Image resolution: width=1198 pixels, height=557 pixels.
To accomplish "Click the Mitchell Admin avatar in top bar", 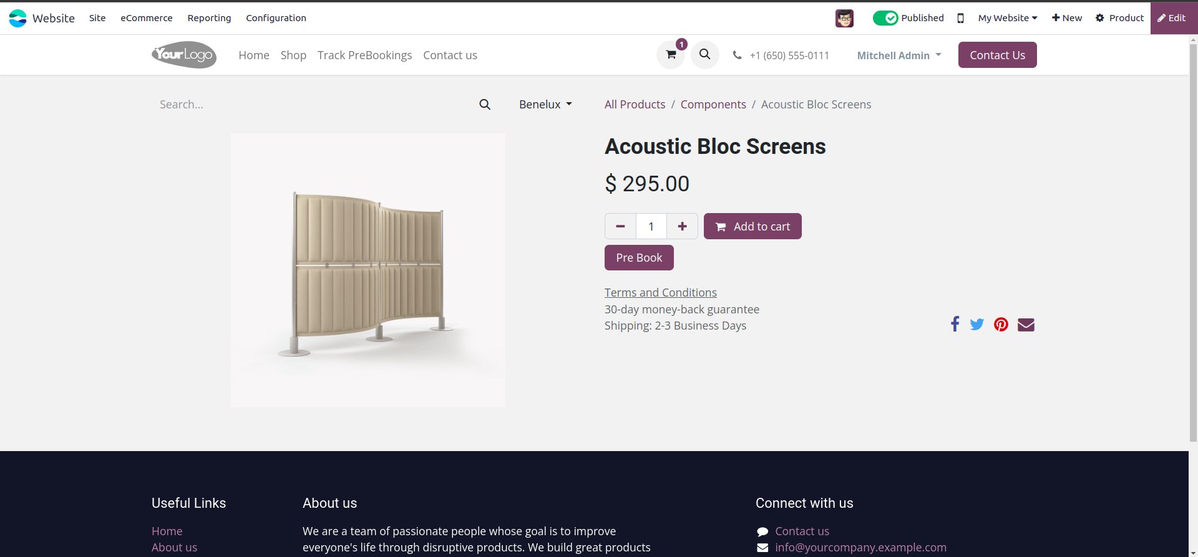I will (x=844, y=18).
